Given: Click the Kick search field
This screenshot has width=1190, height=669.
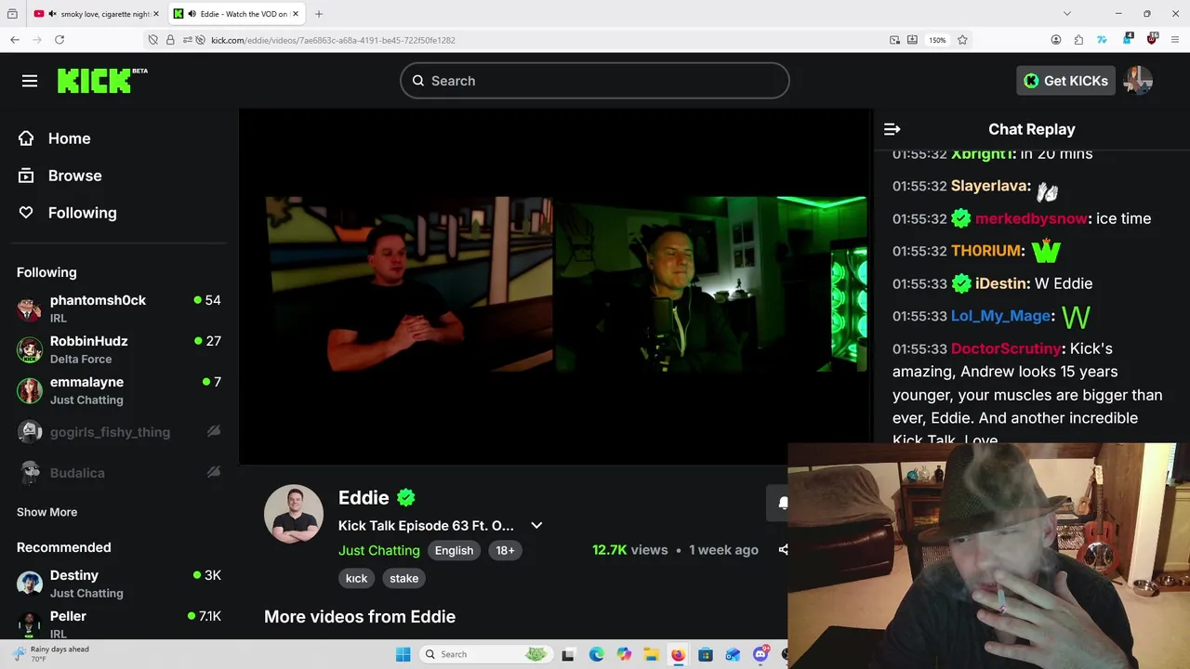Looking at the screenshot, I should tap(595, 81).
